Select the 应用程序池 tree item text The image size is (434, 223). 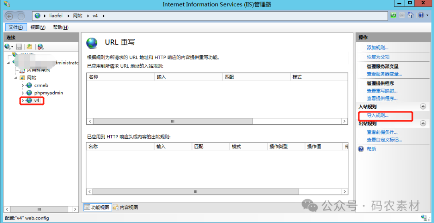[39, 71]
